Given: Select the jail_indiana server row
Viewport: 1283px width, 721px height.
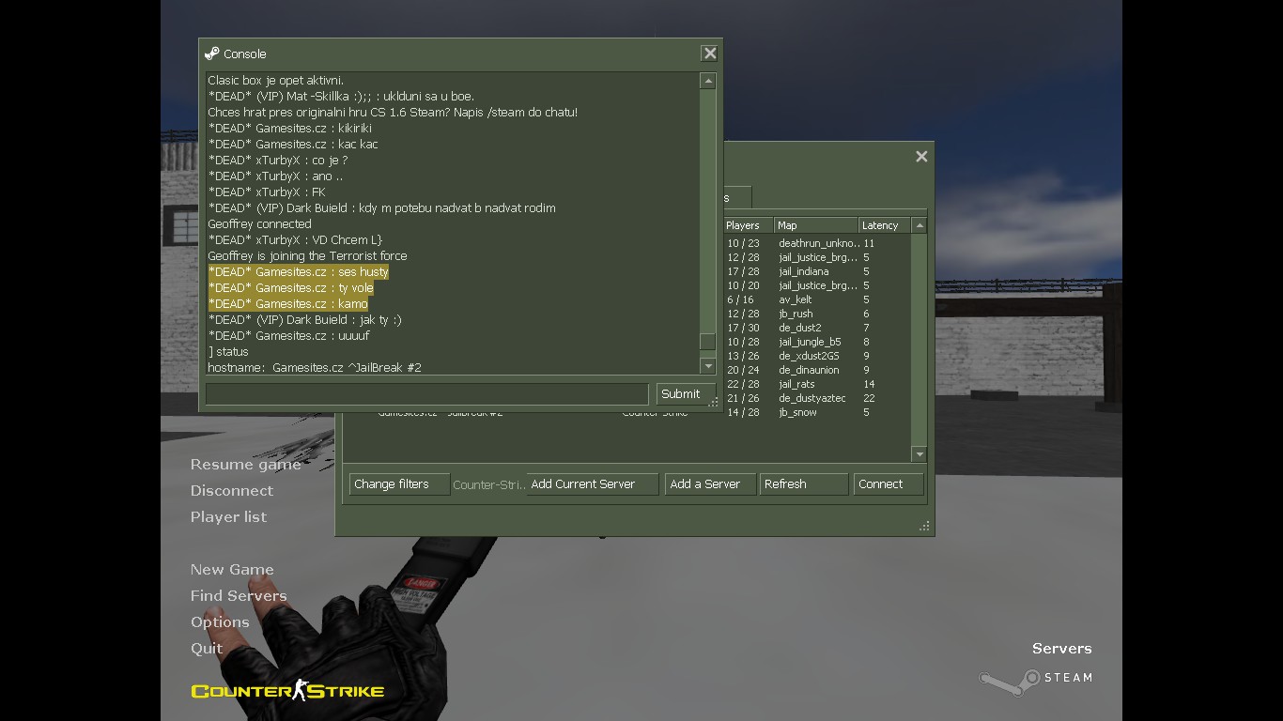Looking at the screenshot, I should [x=817, y=271].
